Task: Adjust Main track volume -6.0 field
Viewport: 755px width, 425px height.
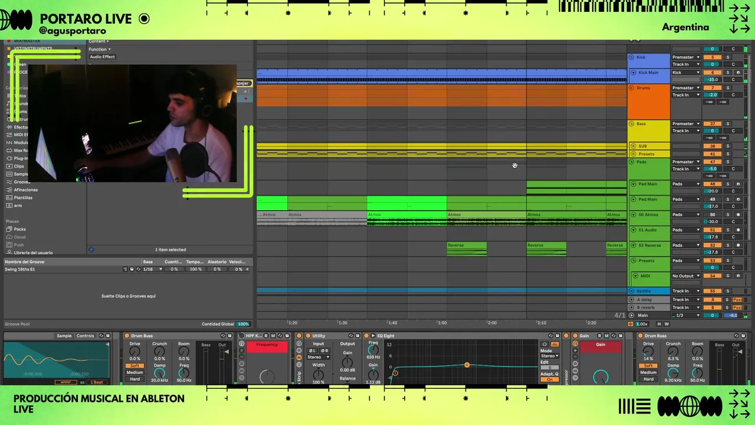Action: click(734, 315)
